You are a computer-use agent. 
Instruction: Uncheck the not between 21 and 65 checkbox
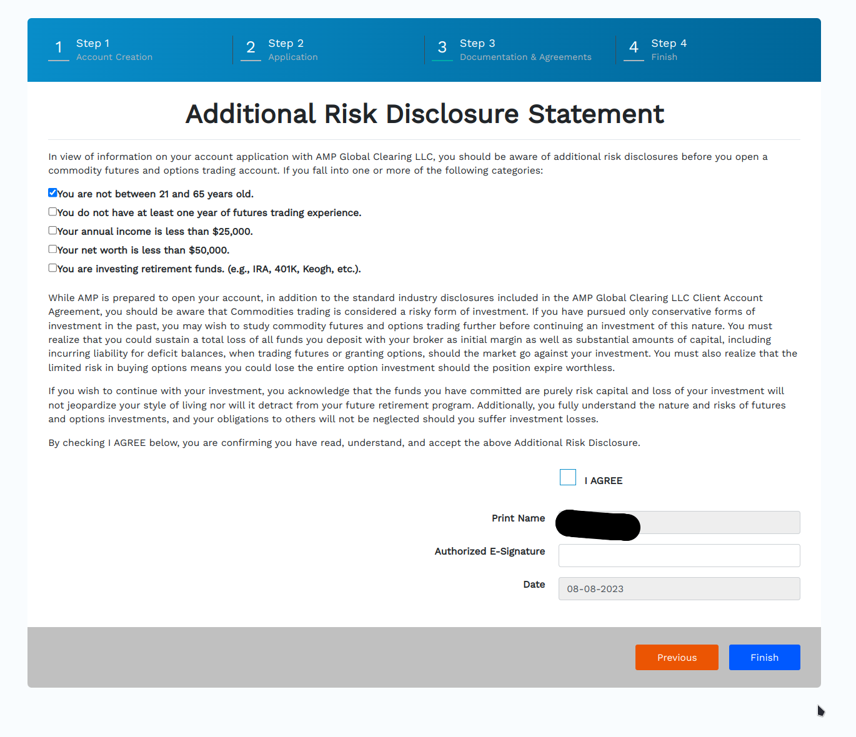[x=53, y=193]
